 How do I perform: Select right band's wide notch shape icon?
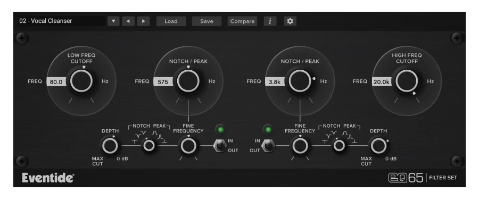[334, 133]
